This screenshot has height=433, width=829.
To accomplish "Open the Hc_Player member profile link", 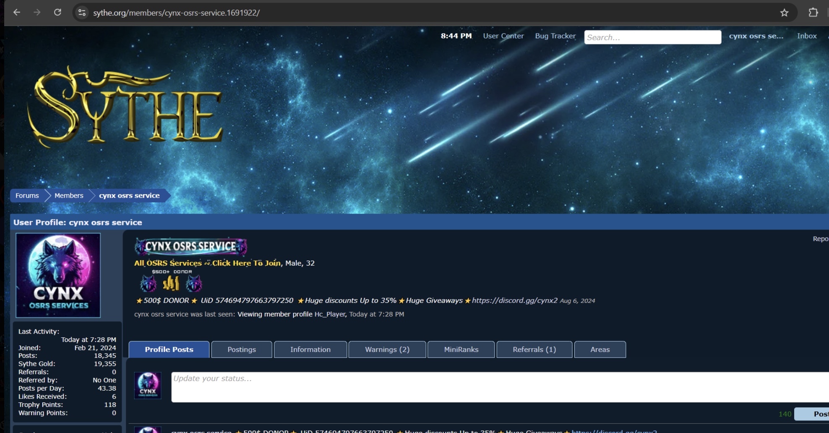I will tap(330, 314).
